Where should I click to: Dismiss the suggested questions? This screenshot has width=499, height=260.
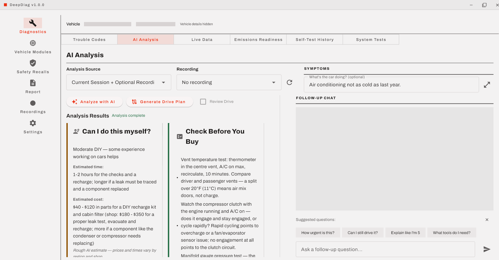[487, 220]
